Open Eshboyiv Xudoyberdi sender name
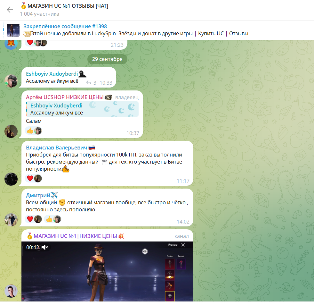The width and height of the screenshot is (314, 305). (x=52, y=74)
